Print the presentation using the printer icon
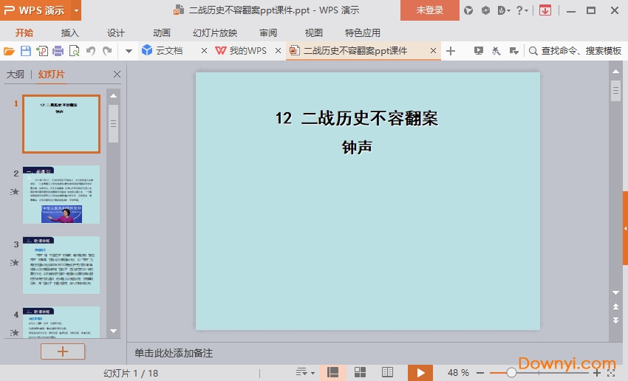 [58, 51]
